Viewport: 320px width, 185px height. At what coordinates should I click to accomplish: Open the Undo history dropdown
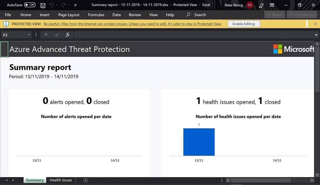(x=57, y=5)
